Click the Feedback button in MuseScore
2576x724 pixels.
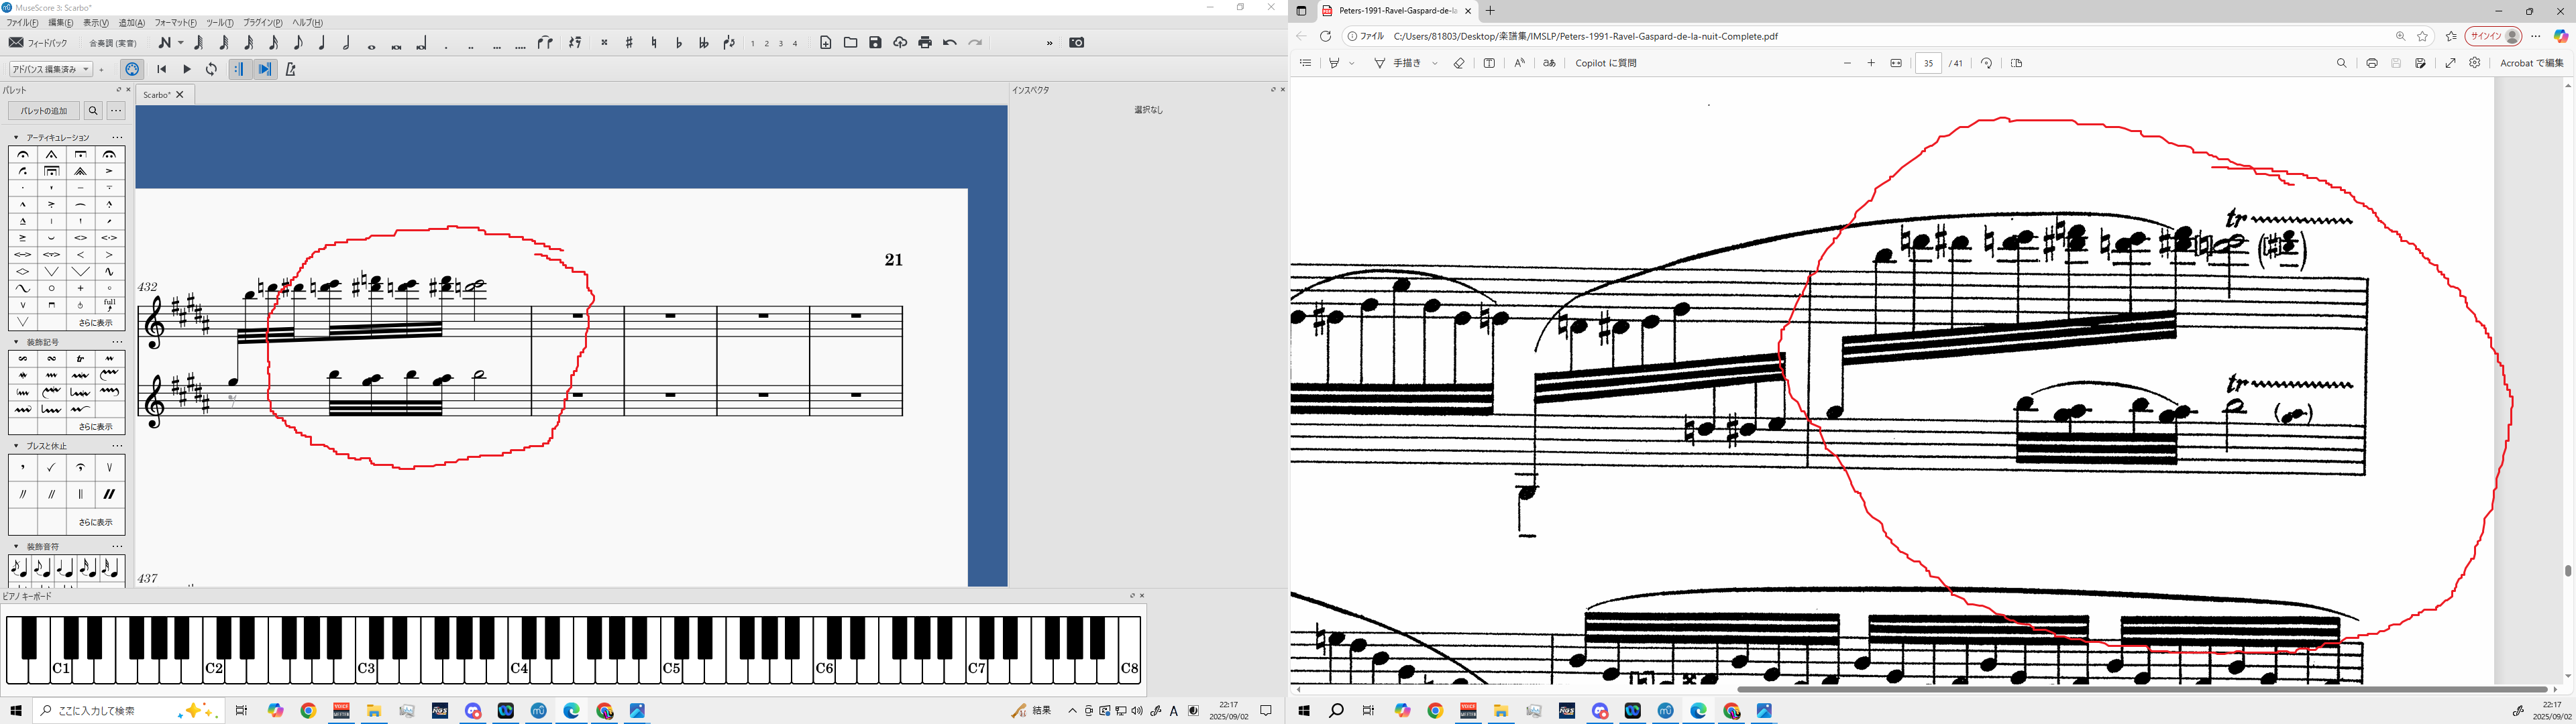[38, 43]
